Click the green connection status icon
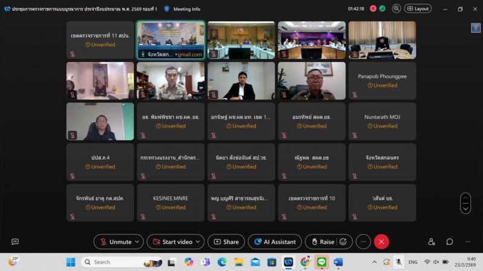The width and height of the screenshot is (483, 271). point(382,8)
